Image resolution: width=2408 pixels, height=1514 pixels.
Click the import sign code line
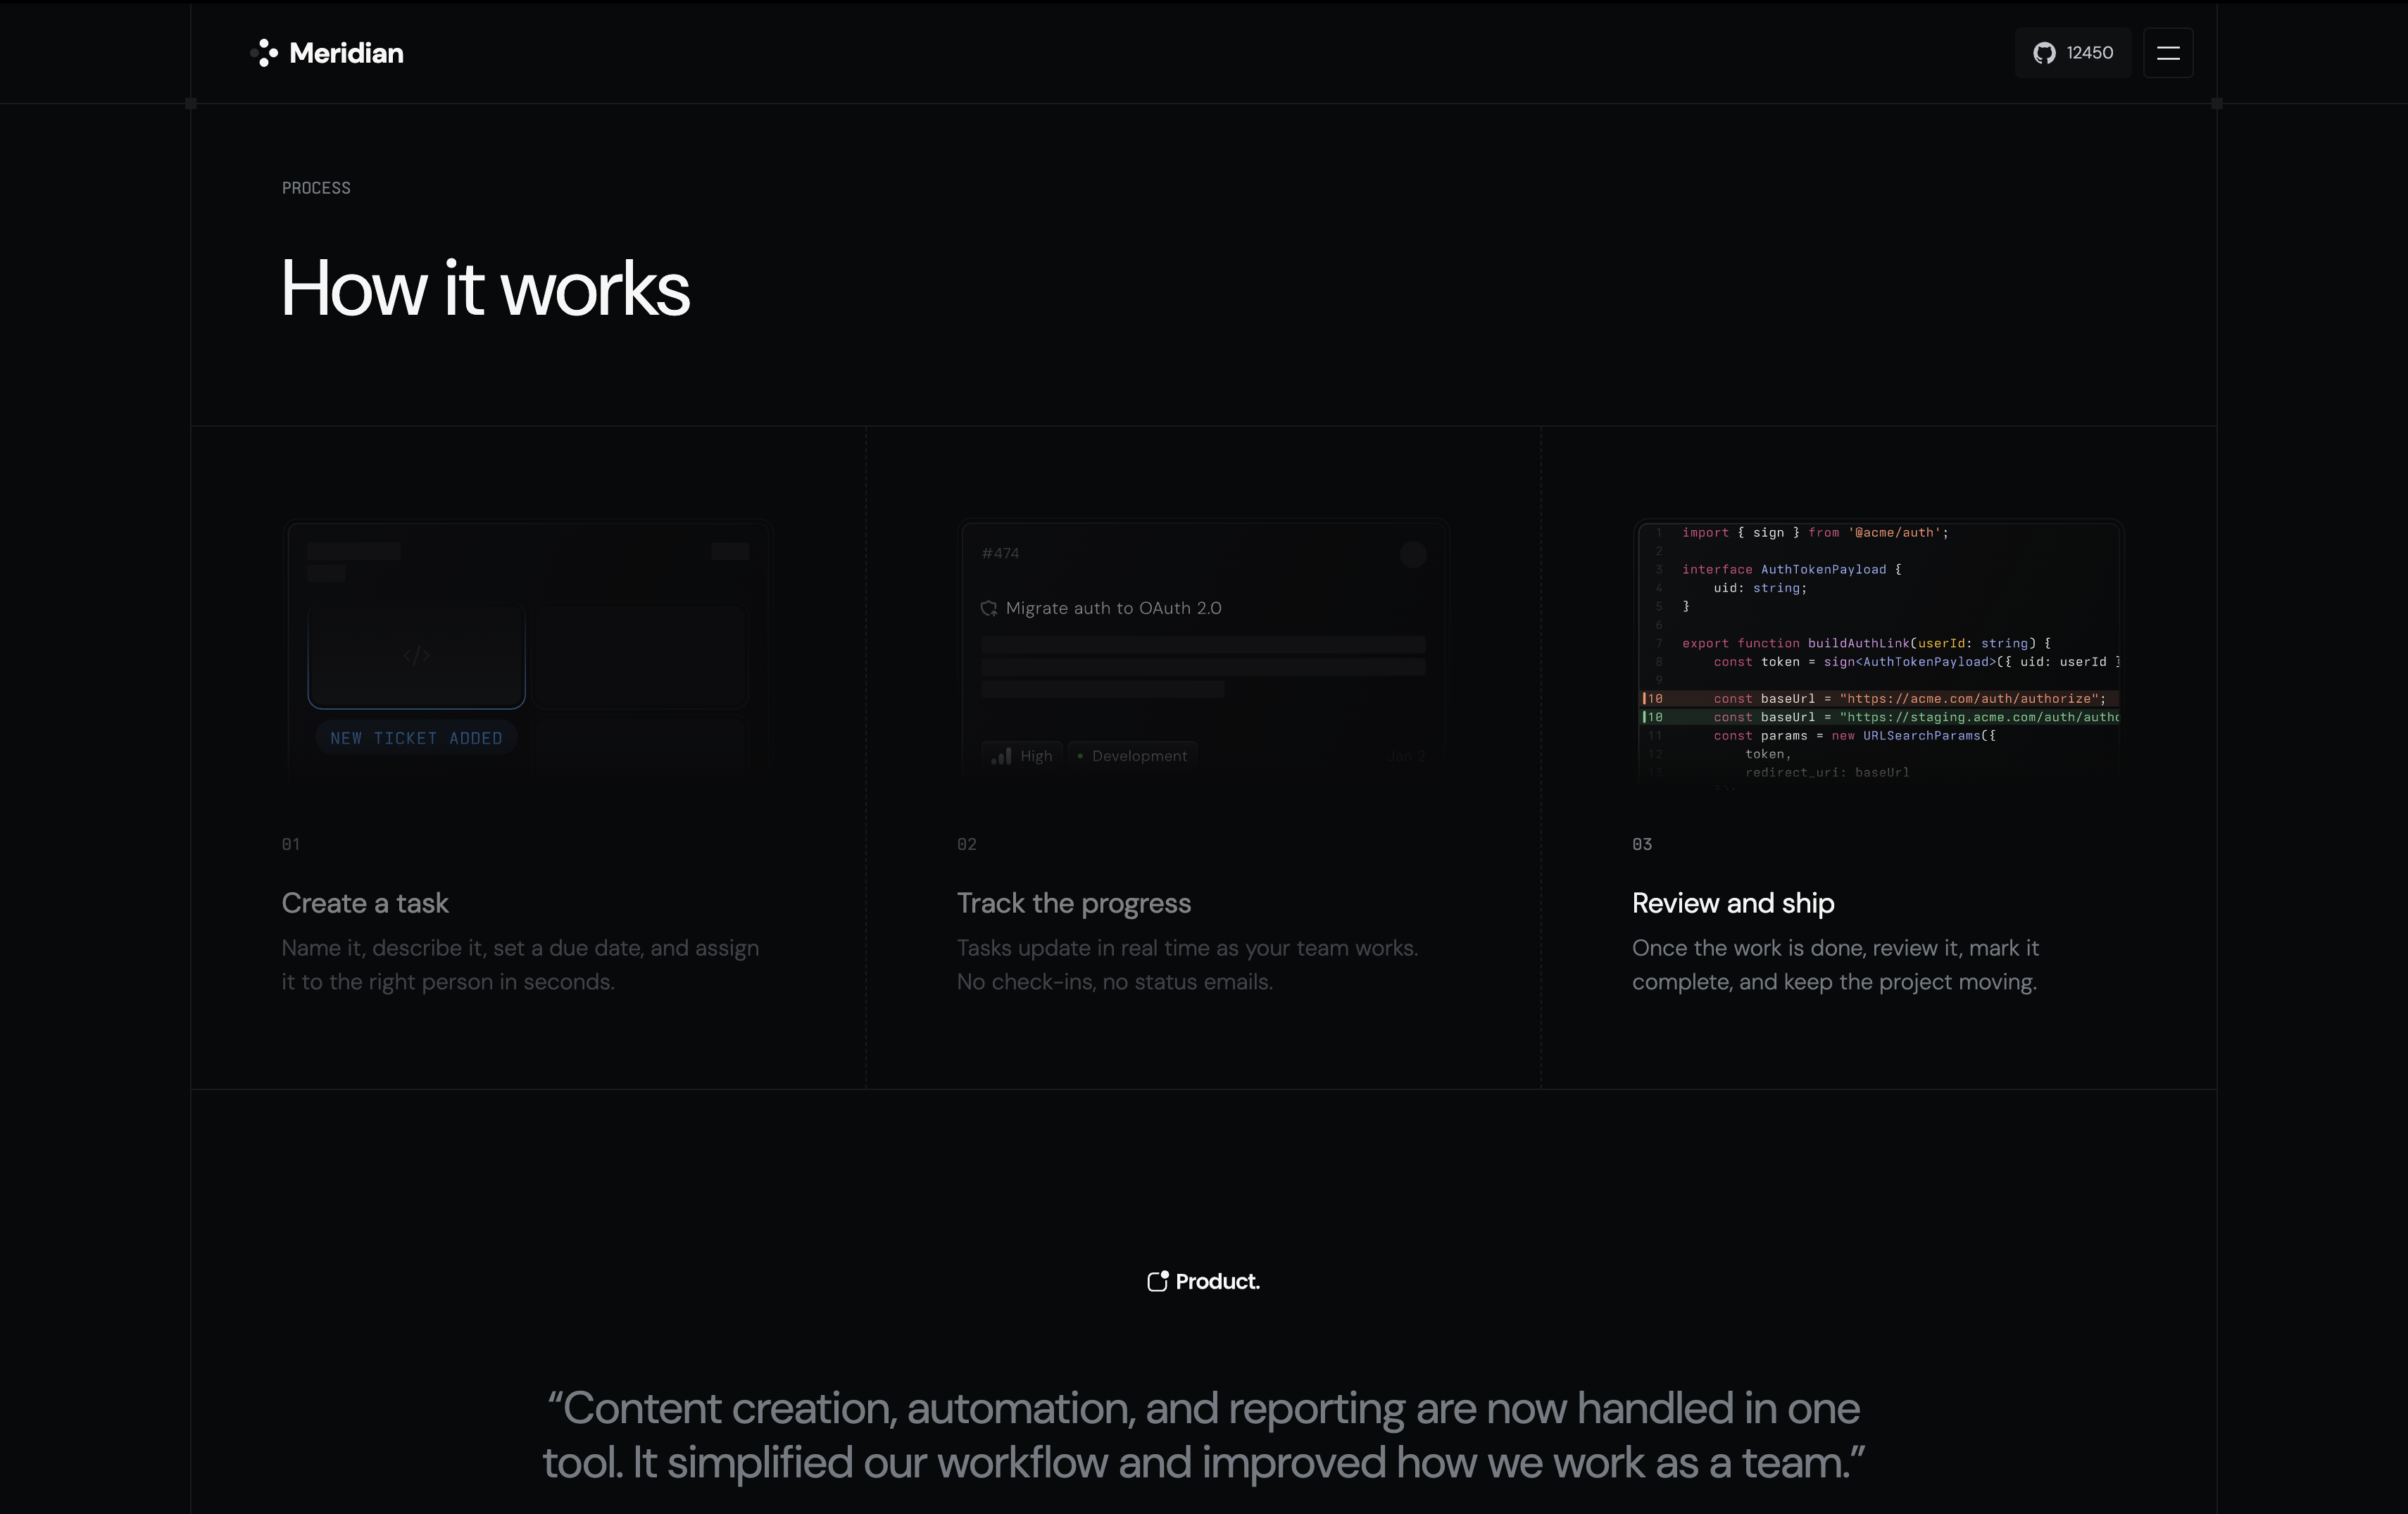click(1815, 533)
